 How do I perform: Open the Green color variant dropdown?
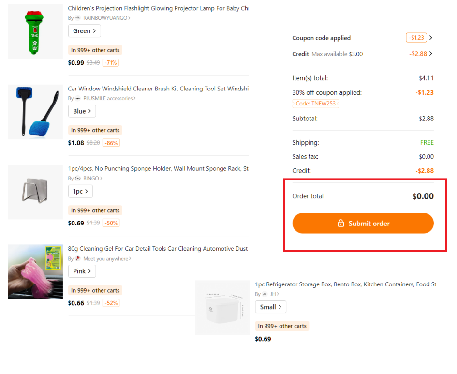[85, 31]
